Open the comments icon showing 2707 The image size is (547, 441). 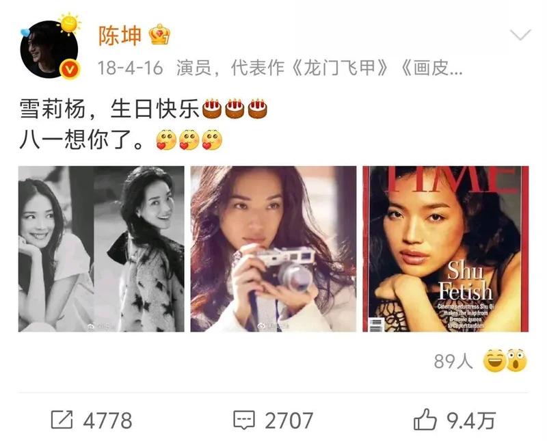pyautogui.click(x=244, y=420)
